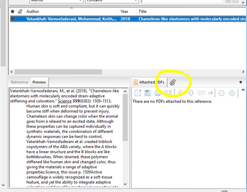This screenshot has height=192, width=247.
Task: Go to the previous PDF page arrow
Action: point(181,93)
